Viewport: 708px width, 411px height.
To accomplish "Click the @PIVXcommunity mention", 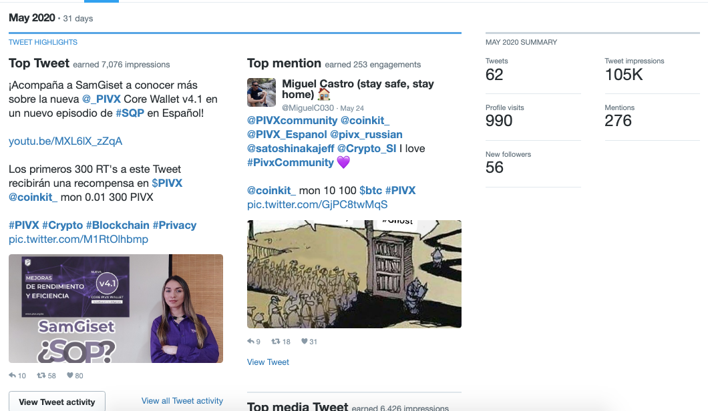I will [x=292, y=121].
